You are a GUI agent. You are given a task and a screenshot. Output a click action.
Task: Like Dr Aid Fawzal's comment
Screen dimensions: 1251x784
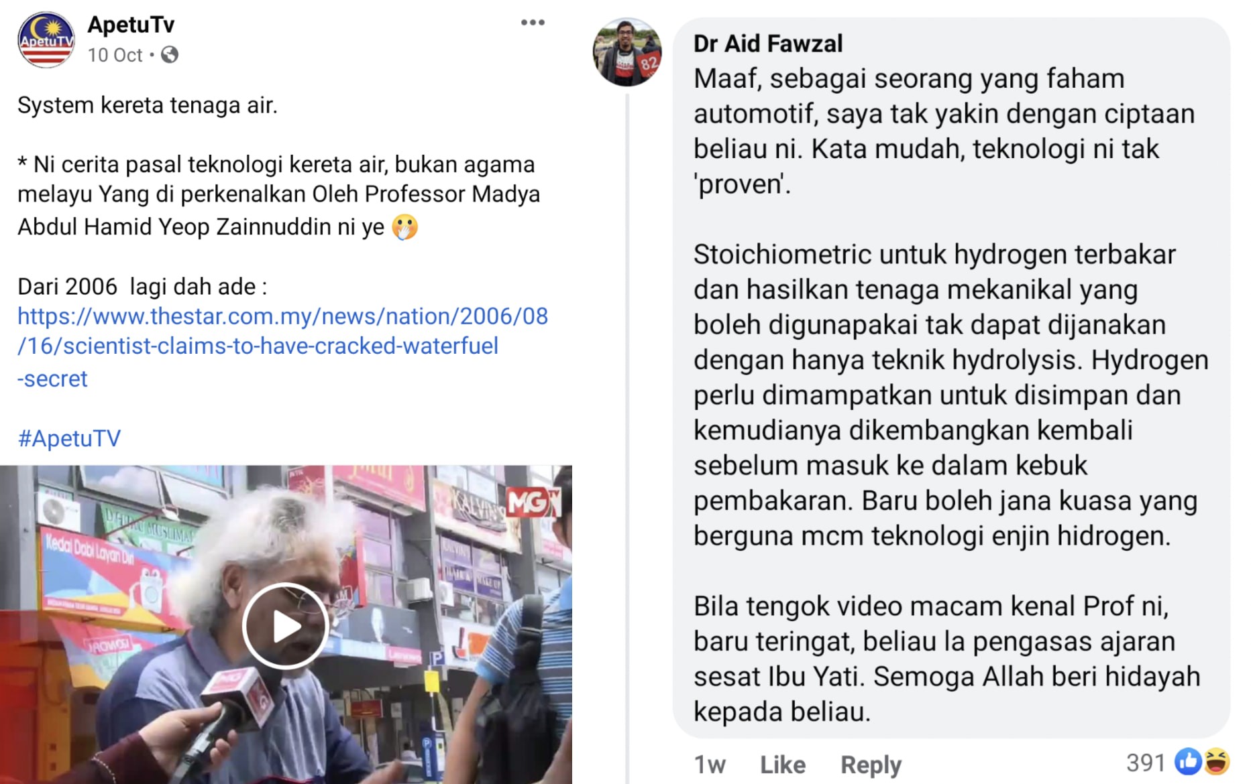782,765
